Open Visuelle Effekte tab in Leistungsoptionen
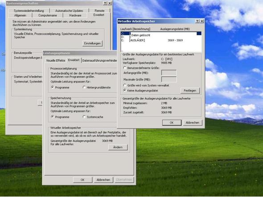The width and height of the screenshot is (263, 197). coord(56,60)
